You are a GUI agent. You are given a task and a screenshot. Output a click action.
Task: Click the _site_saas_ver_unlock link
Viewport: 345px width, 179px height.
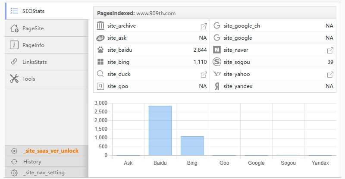[51, 151]
